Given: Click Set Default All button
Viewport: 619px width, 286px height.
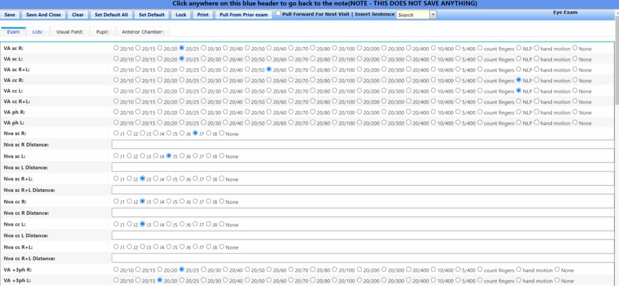Looking at the screenshot, I should (111, 14).
